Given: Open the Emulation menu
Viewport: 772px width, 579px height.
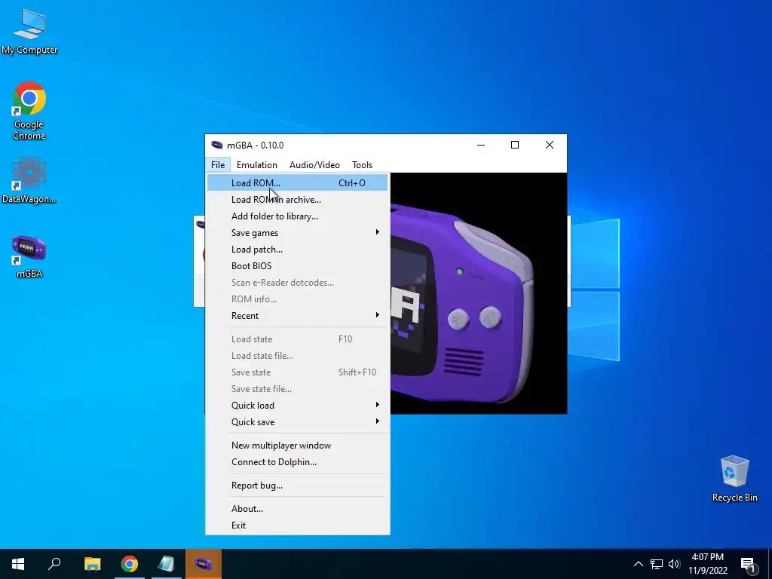Looking at the screenshot, I should click(x=256, y=165).
